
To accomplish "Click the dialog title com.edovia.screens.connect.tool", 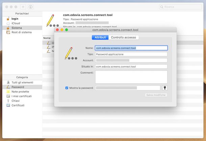I will [115, 30].
